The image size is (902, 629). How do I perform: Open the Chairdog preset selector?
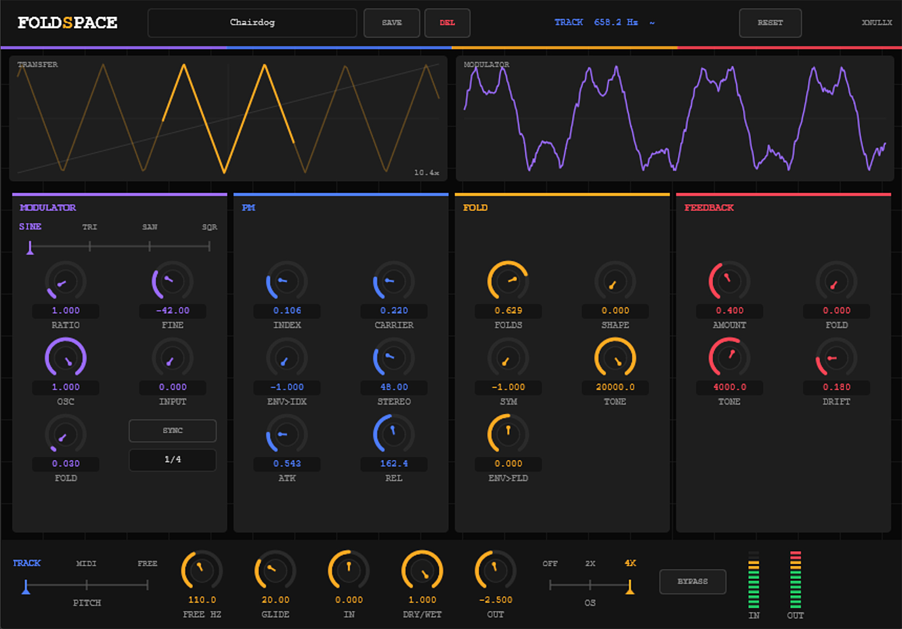[252, 22]
